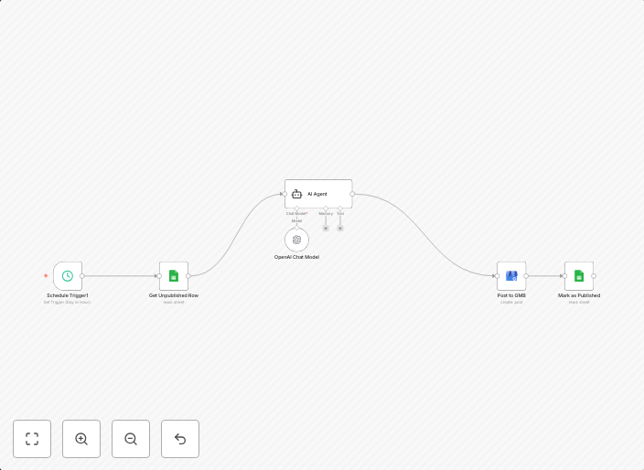Click the Tool diamond connector on AI Agent
Screen dimensions: 644x470
(340, 208)
